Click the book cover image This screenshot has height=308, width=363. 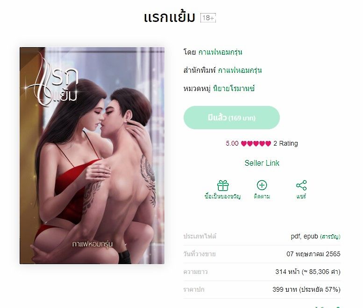tap(92, 155)
